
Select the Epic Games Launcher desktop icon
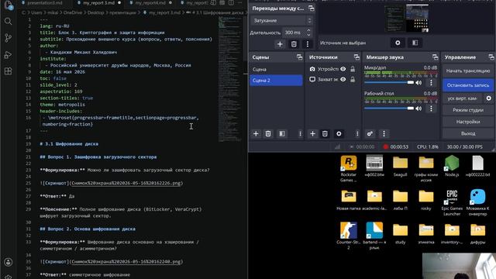[x=452, y=203]
